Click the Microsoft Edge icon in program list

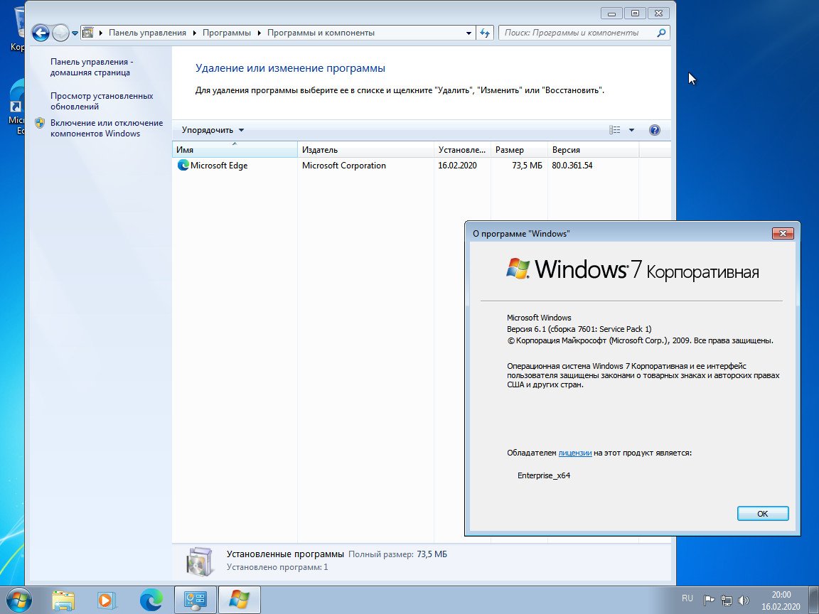click(x=183, y=165)
